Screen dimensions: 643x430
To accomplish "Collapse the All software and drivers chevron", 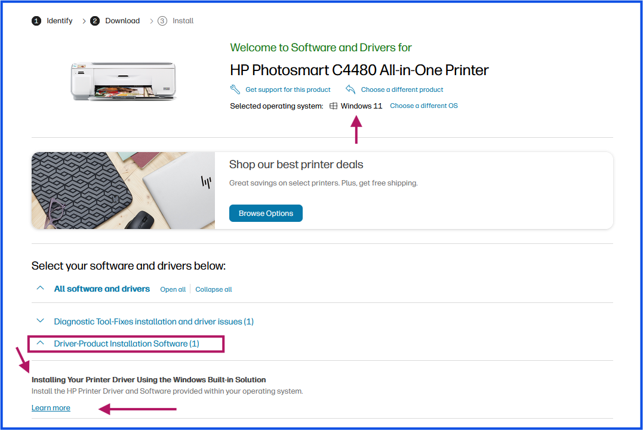I will pyautogui.click(x=40, y=288).
